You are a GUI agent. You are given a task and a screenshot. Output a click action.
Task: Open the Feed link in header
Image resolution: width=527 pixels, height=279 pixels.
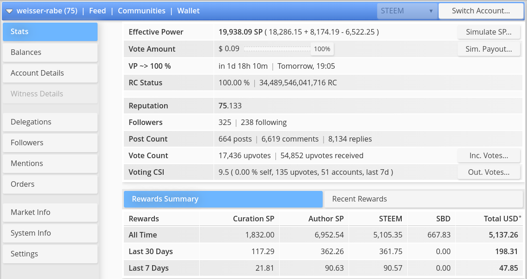(98, 11)
